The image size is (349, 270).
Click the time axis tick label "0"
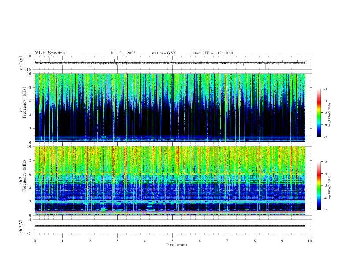(35, 241)
